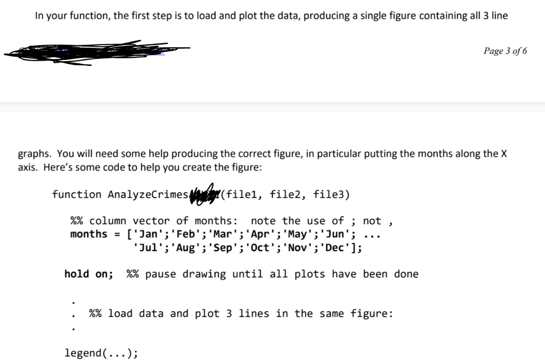Click the "legend(...);" code line
This screenshot has width=545, height=360.
click(101, 353)
